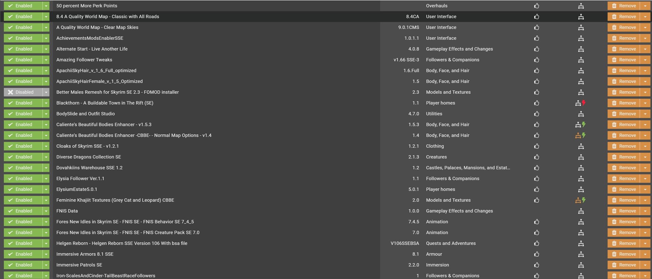Click the Overhauls category cell
Viewport: 652px width, 279px height.
(x=437, y=6)
